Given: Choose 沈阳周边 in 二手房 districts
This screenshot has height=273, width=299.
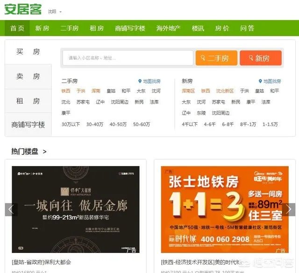Looking at the screenshot, I should coord(120,102).
